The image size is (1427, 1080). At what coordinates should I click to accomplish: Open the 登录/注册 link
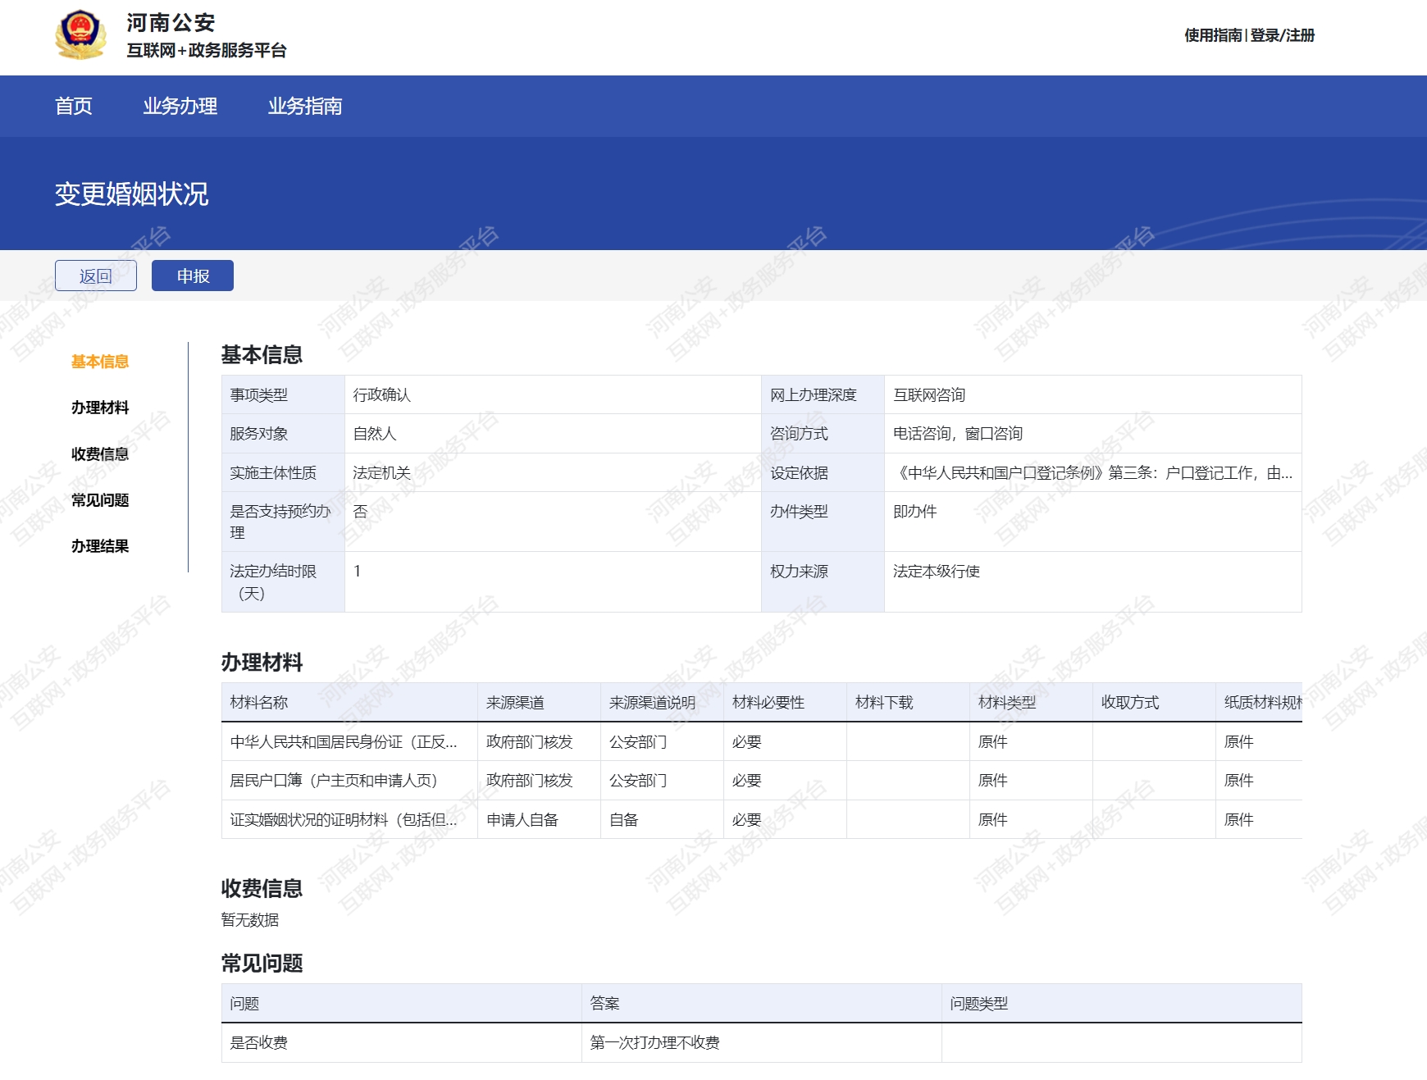[1282, 35]
